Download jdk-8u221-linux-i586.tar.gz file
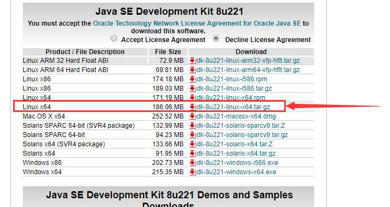390x207 pixels. [233, 88]
